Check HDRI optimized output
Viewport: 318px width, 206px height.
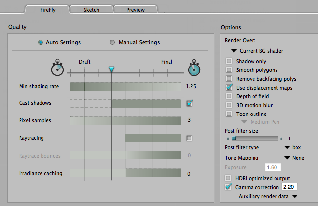(x=228, y=178)
